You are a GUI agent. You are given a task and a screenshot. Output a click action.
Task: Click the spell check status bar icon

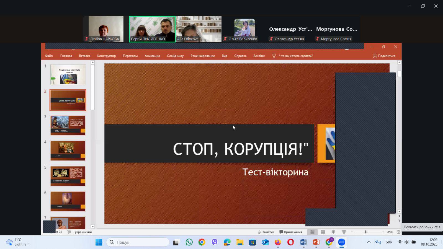pos(69,232)
